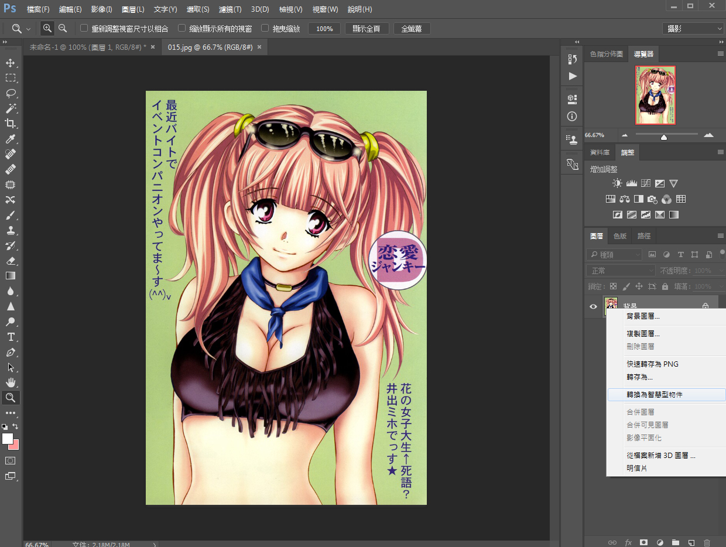Hide the 背景 layer with eye icon

pyautogui.click(x=593, y=306)
